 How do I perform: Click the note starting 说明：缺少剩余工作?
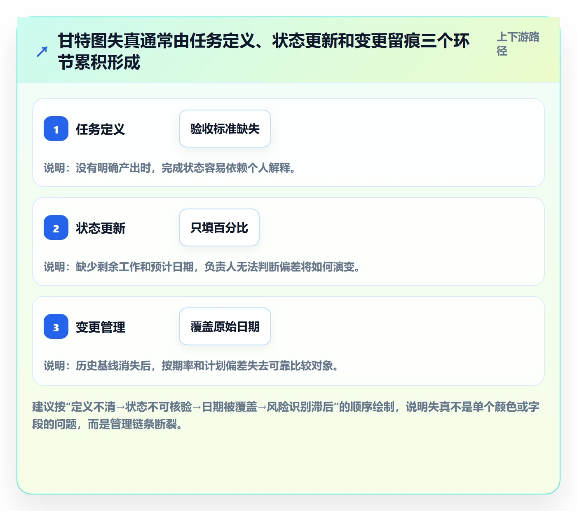tap(202, 267)
